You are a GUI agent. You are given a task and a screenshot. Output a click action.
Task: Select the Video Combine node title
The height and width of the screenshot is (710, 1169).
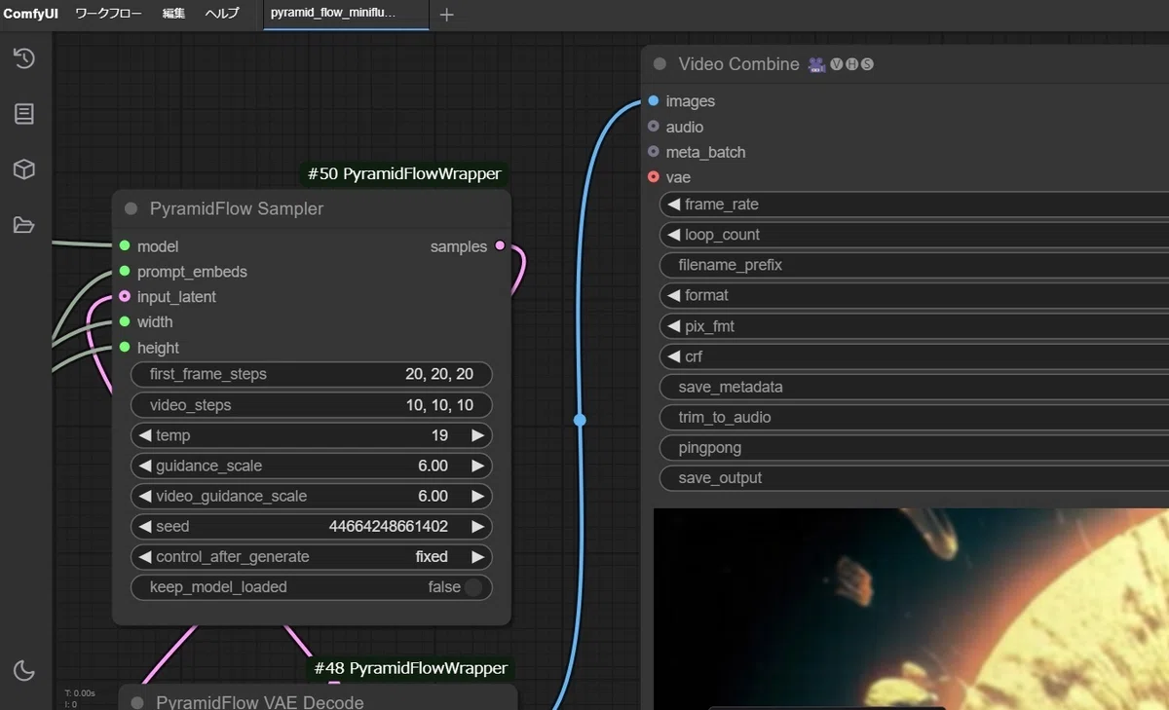[x=738, y=64]
